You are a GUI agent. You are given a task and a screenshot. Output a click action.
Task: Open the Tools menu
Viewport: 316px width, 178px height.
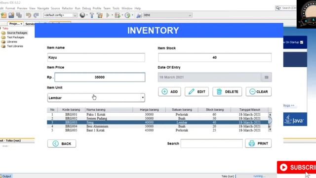[x=116, y=8]
